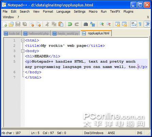Image resolution: width=152 pixels, height=137 pixels.
Task: Switch to the todo.txt tab
Action: (12, 34)
